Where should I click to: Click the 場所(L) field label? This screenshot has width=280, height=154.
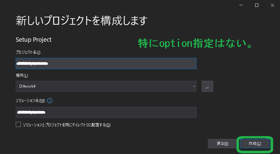click(x=22, y=76)
